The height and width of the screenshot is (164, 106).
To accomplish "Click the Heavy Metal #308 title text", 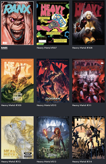I will pos(82,48).
